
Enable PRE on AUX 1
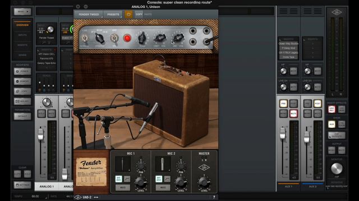(283, 103)
